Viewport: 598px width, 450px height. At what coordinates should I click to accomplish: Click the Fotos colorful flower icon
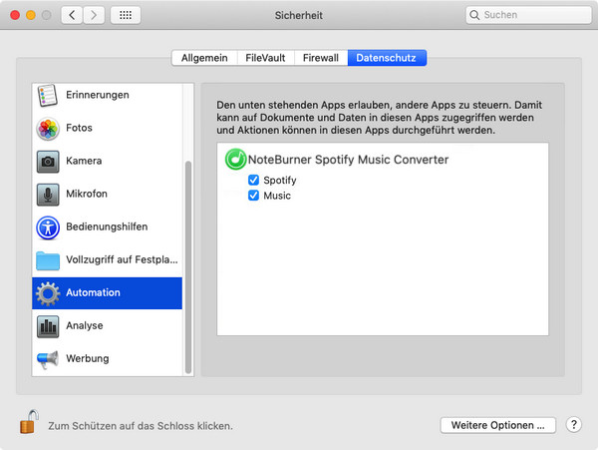point(48,129)
